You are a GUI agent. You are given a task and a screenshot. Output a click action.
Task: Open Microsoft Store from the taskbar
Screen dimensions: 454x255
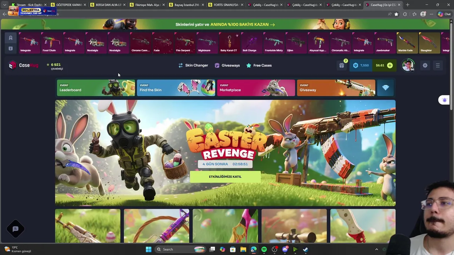233,249
